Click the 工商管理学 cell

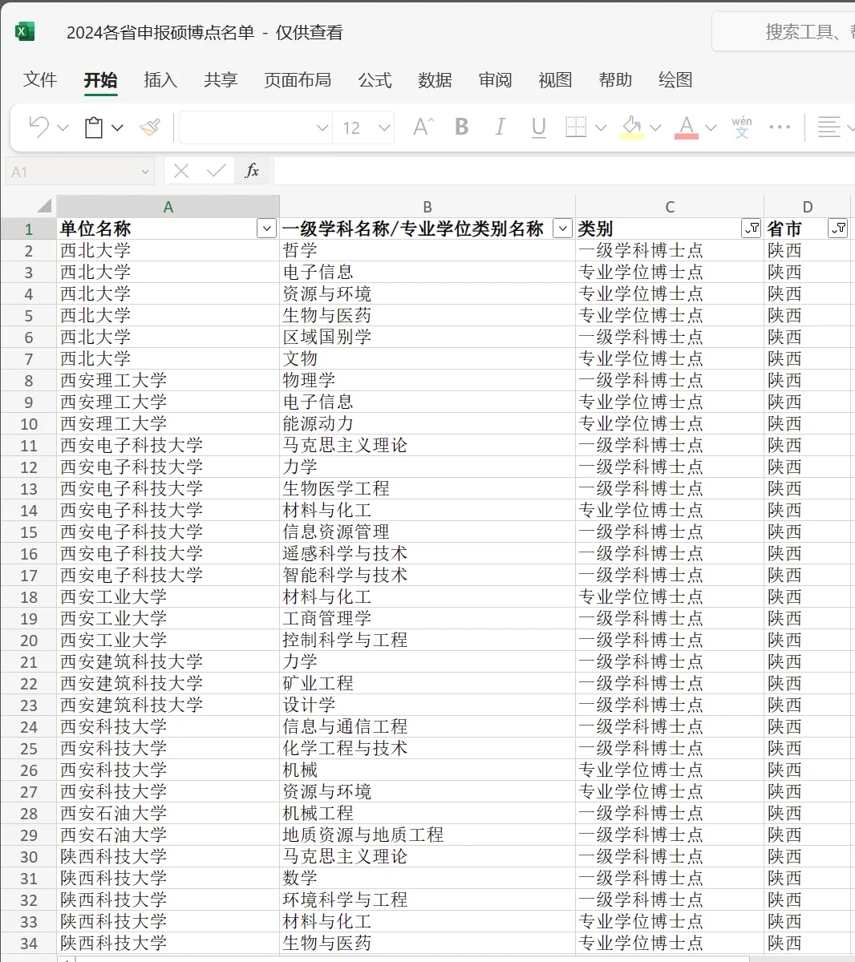[427, 619]
